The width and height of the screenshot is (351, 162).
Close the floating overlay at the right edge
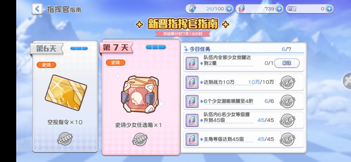(x=347, y=81)
